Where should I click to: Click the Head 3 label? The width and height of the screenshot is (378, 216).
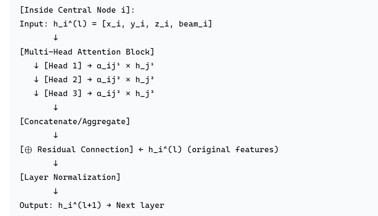[x=63, y=93]
